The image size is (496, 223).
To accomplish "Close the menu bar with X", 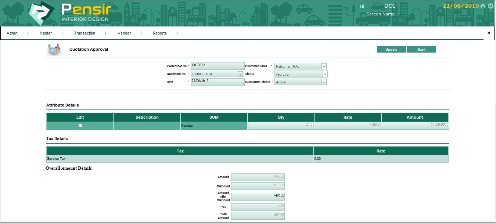I will tap(489, 33).
